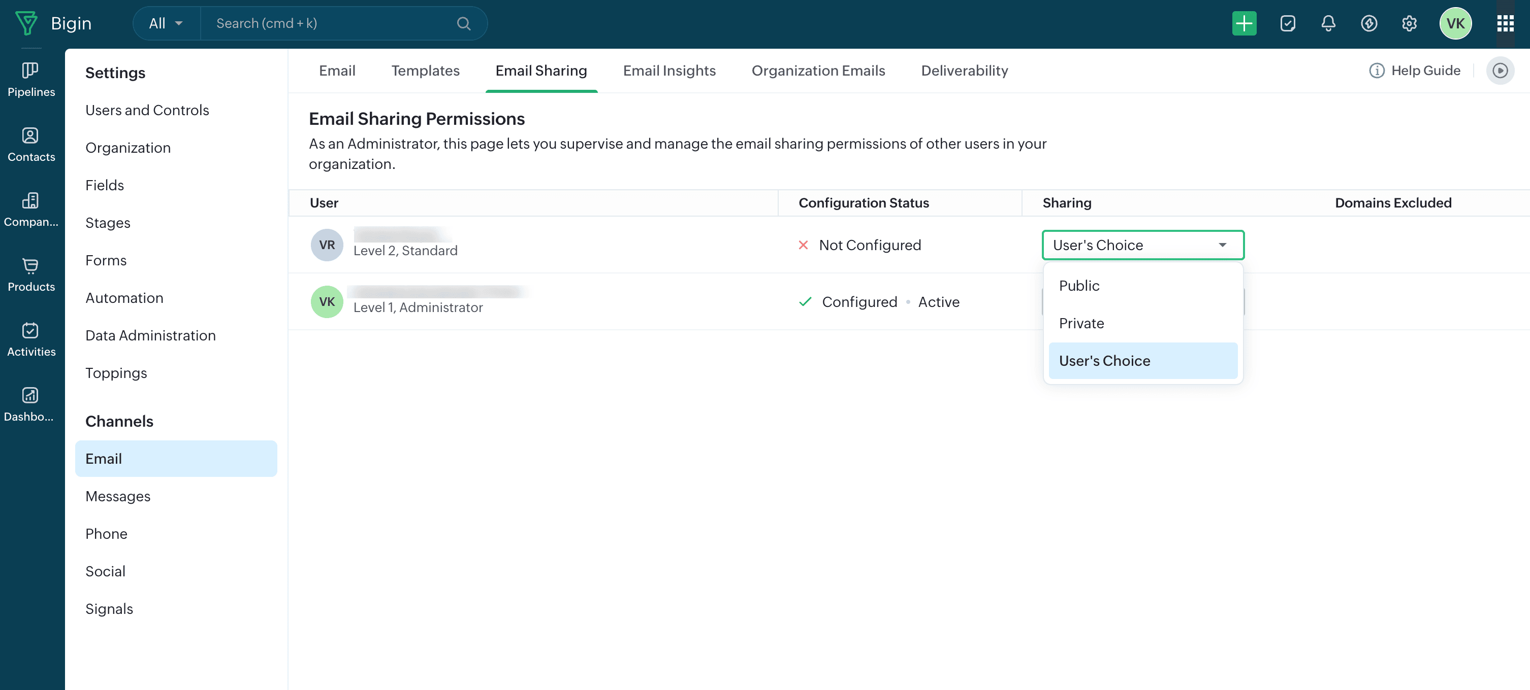Open the apps grid launcher
Image resolution: width=1530 pixels, height=690 pixels.
click(x=1505, y=24)
